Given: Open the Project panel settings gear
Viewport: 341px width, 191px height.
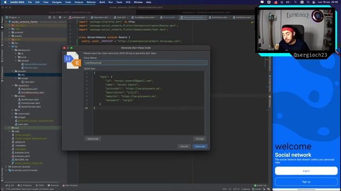Looking at the screenshot, I should pos(60,18).
